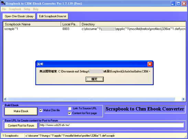The image size is (188, 139).
Task: Click Edit ScrapbookStore.txt button
Action: coord(53,16)
